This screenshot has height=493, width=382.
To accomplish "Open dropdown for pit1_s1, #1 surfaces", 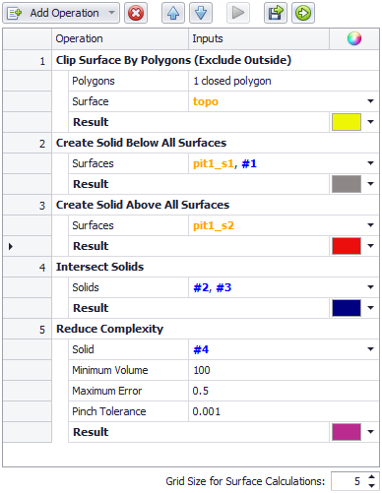I will [370, 163].
